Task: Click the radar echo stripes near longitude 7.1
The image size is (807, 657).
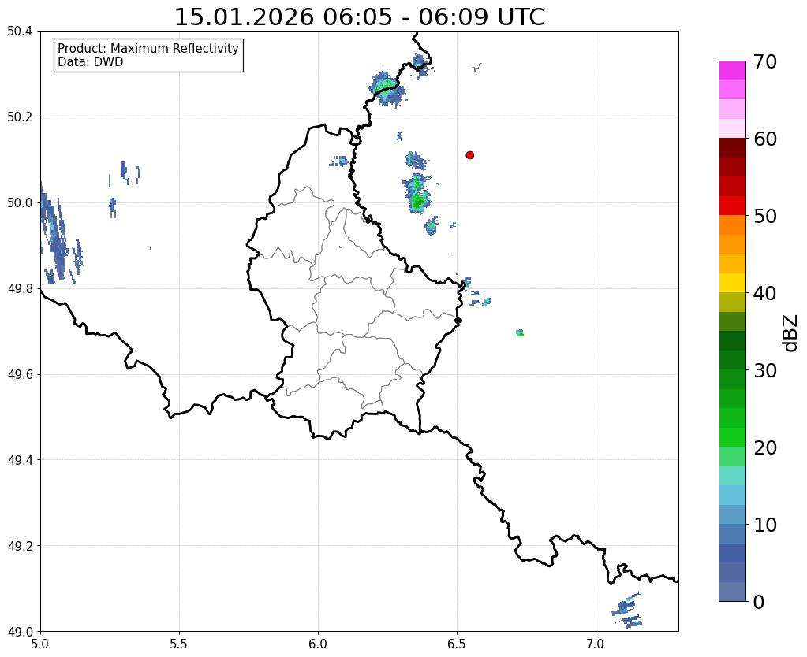Action: 626,611
